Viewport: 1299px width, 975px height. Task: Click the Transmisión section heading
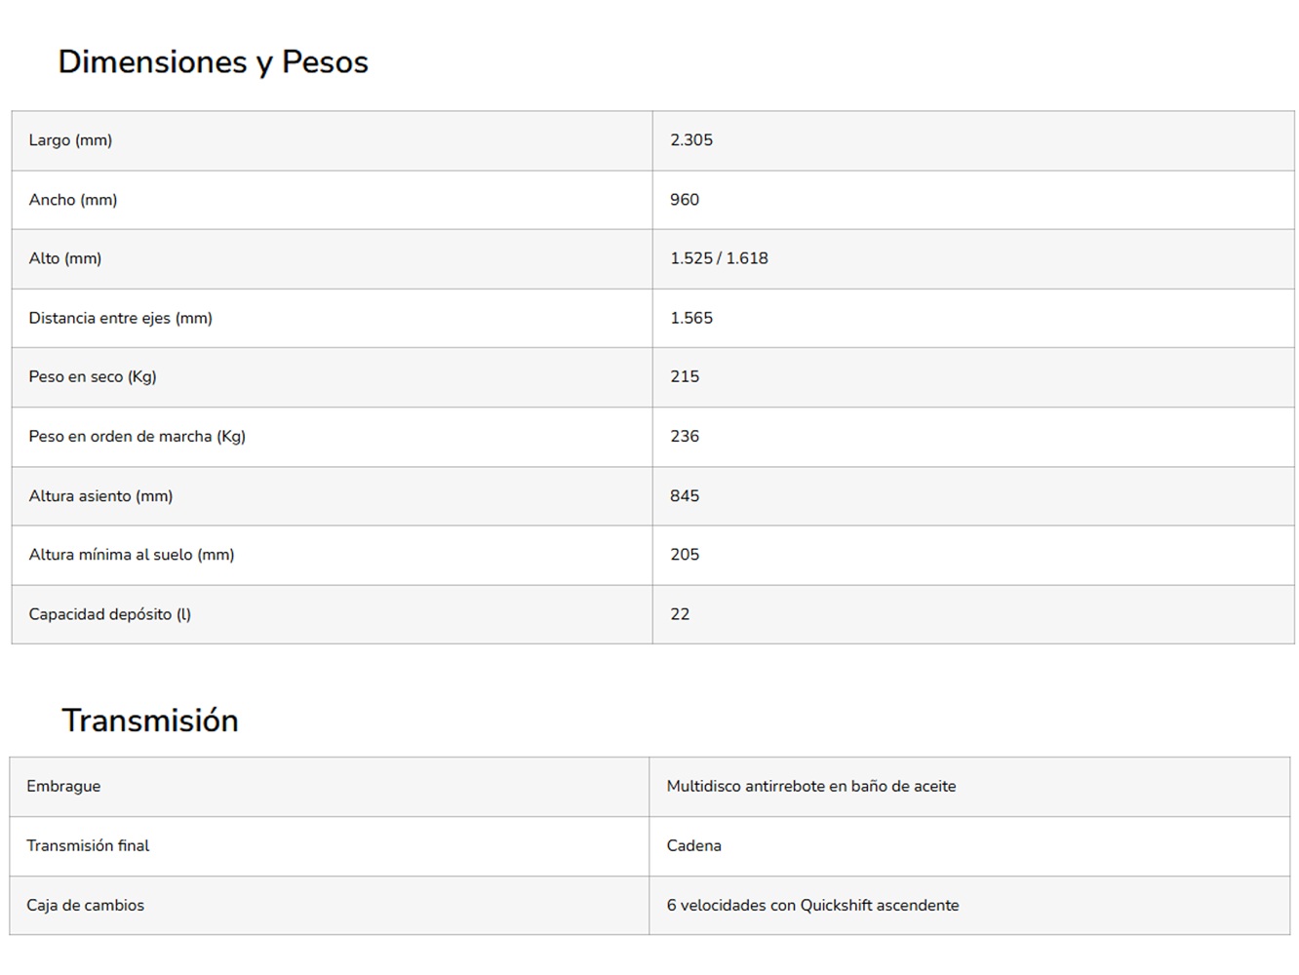click(150, 721)
